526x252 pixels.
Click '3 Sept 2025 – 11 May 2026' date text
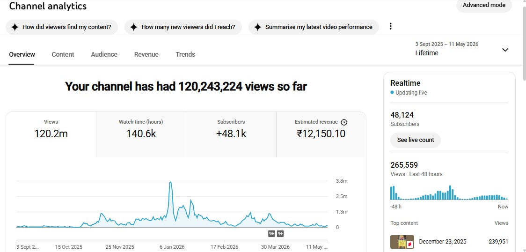click(447, 44)
